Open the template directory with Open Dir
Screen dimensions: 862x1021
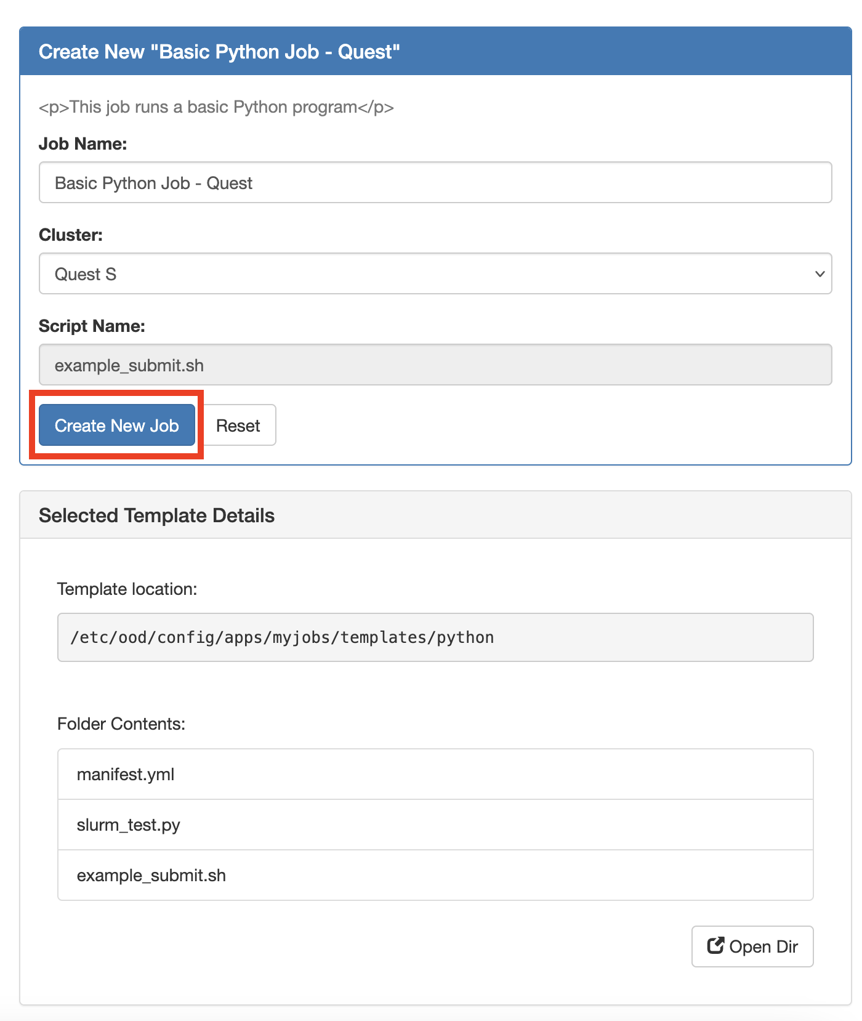tap(752, 946)
